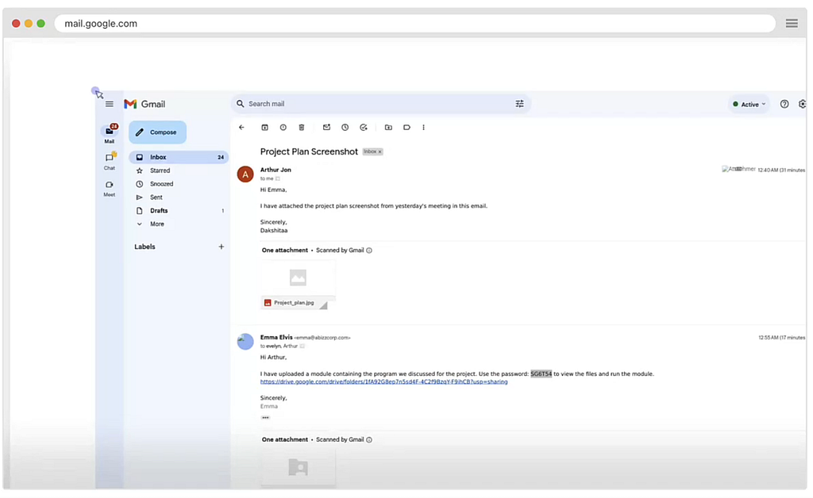813x498 pixels.
Task: Remove the Inbox label from conversation
Action: pyautogui.click(x=380, y=151)
